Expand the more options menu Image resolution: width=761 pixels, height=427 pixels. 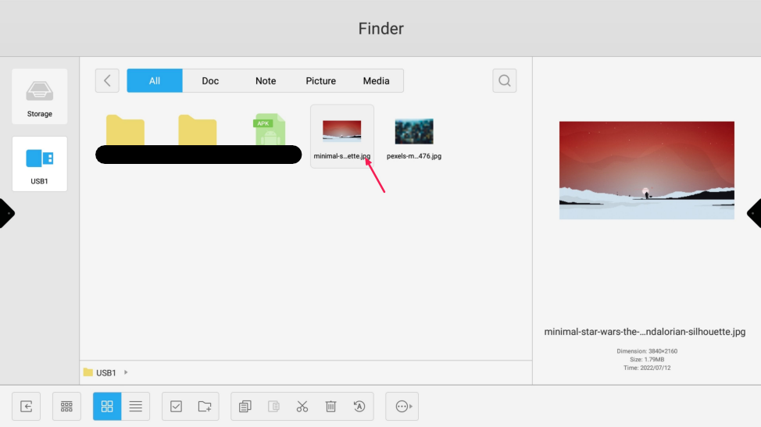pos(402,406)
